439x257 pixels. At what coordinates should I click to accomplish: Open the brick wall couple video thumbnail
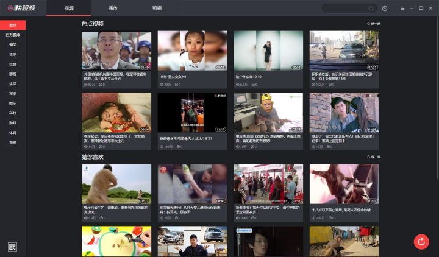(x=344, y=113)
